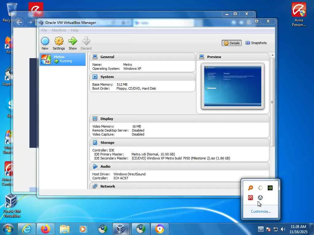Click the orange magnifier tray icon
Image resolution: width=314 pixels, height=235 pixels.
250,188
